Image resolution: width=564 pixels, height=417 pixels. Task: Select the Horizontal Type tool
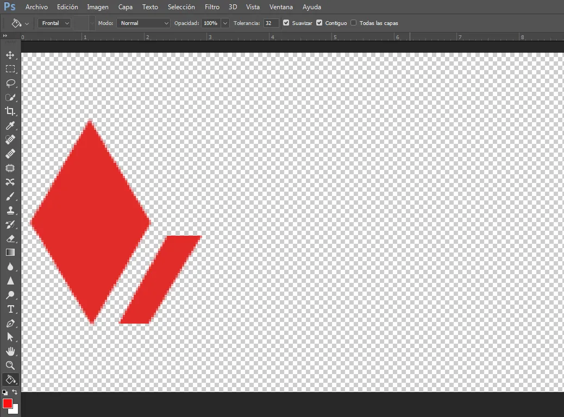[x=10, y=309]
